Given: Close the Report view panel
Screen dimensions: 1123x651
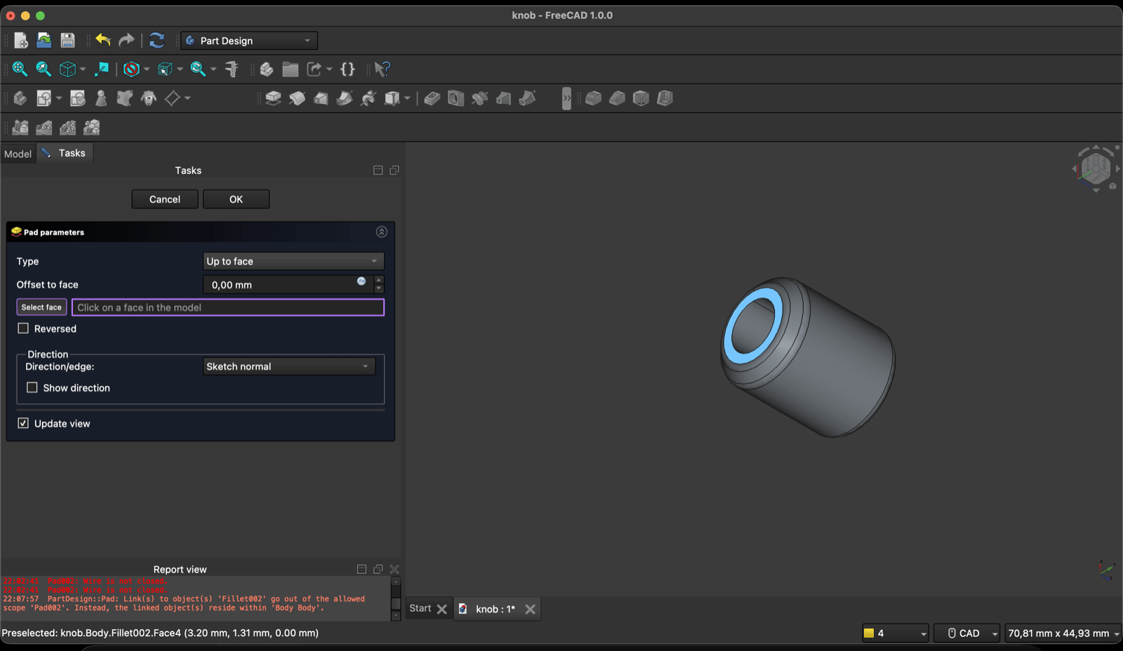Looking at the screenshot, I should [x=394, y=570].
